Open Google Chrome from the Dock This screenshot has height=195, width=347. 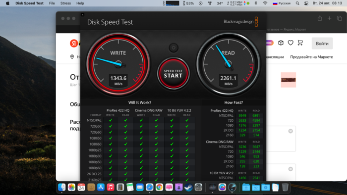(159, 187)
